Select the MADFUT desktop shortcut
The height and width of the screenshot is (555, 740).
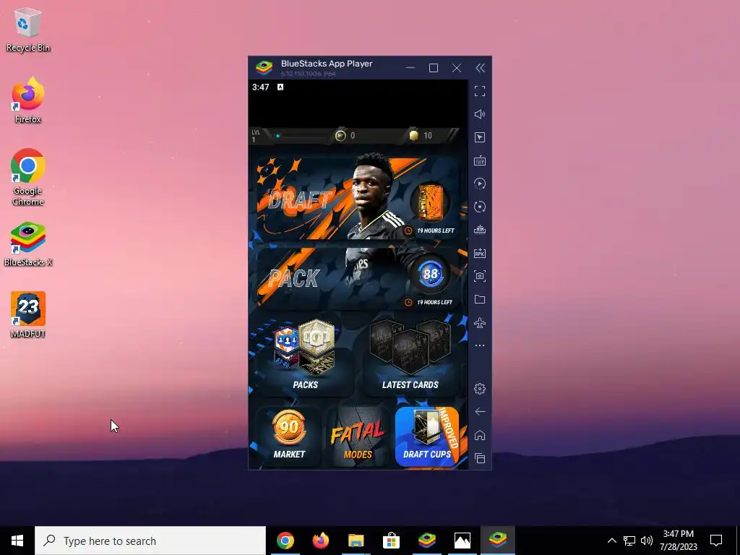28,315
